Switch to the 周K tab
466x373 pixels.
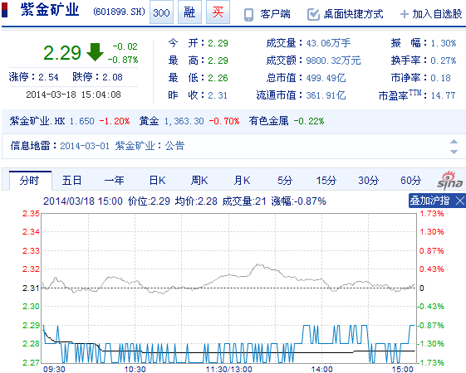199,180
